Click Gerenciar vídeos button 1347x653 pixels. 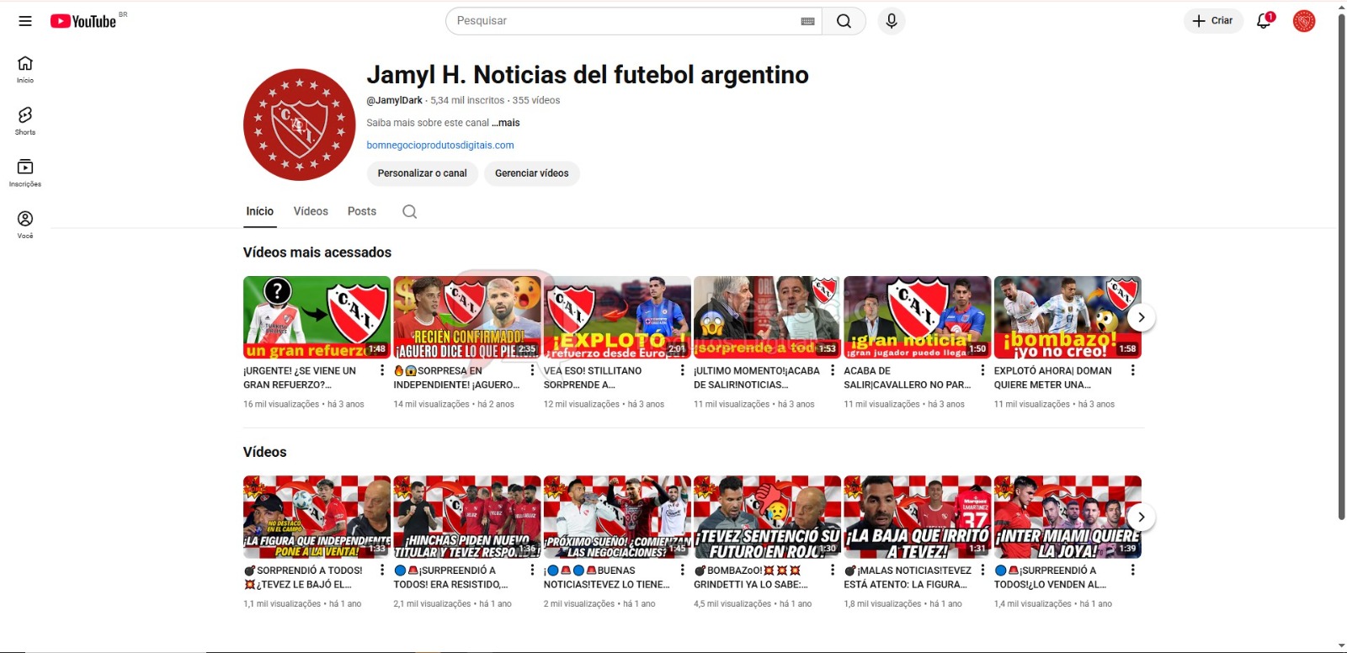pyautogui.click(x=531, y=173)
